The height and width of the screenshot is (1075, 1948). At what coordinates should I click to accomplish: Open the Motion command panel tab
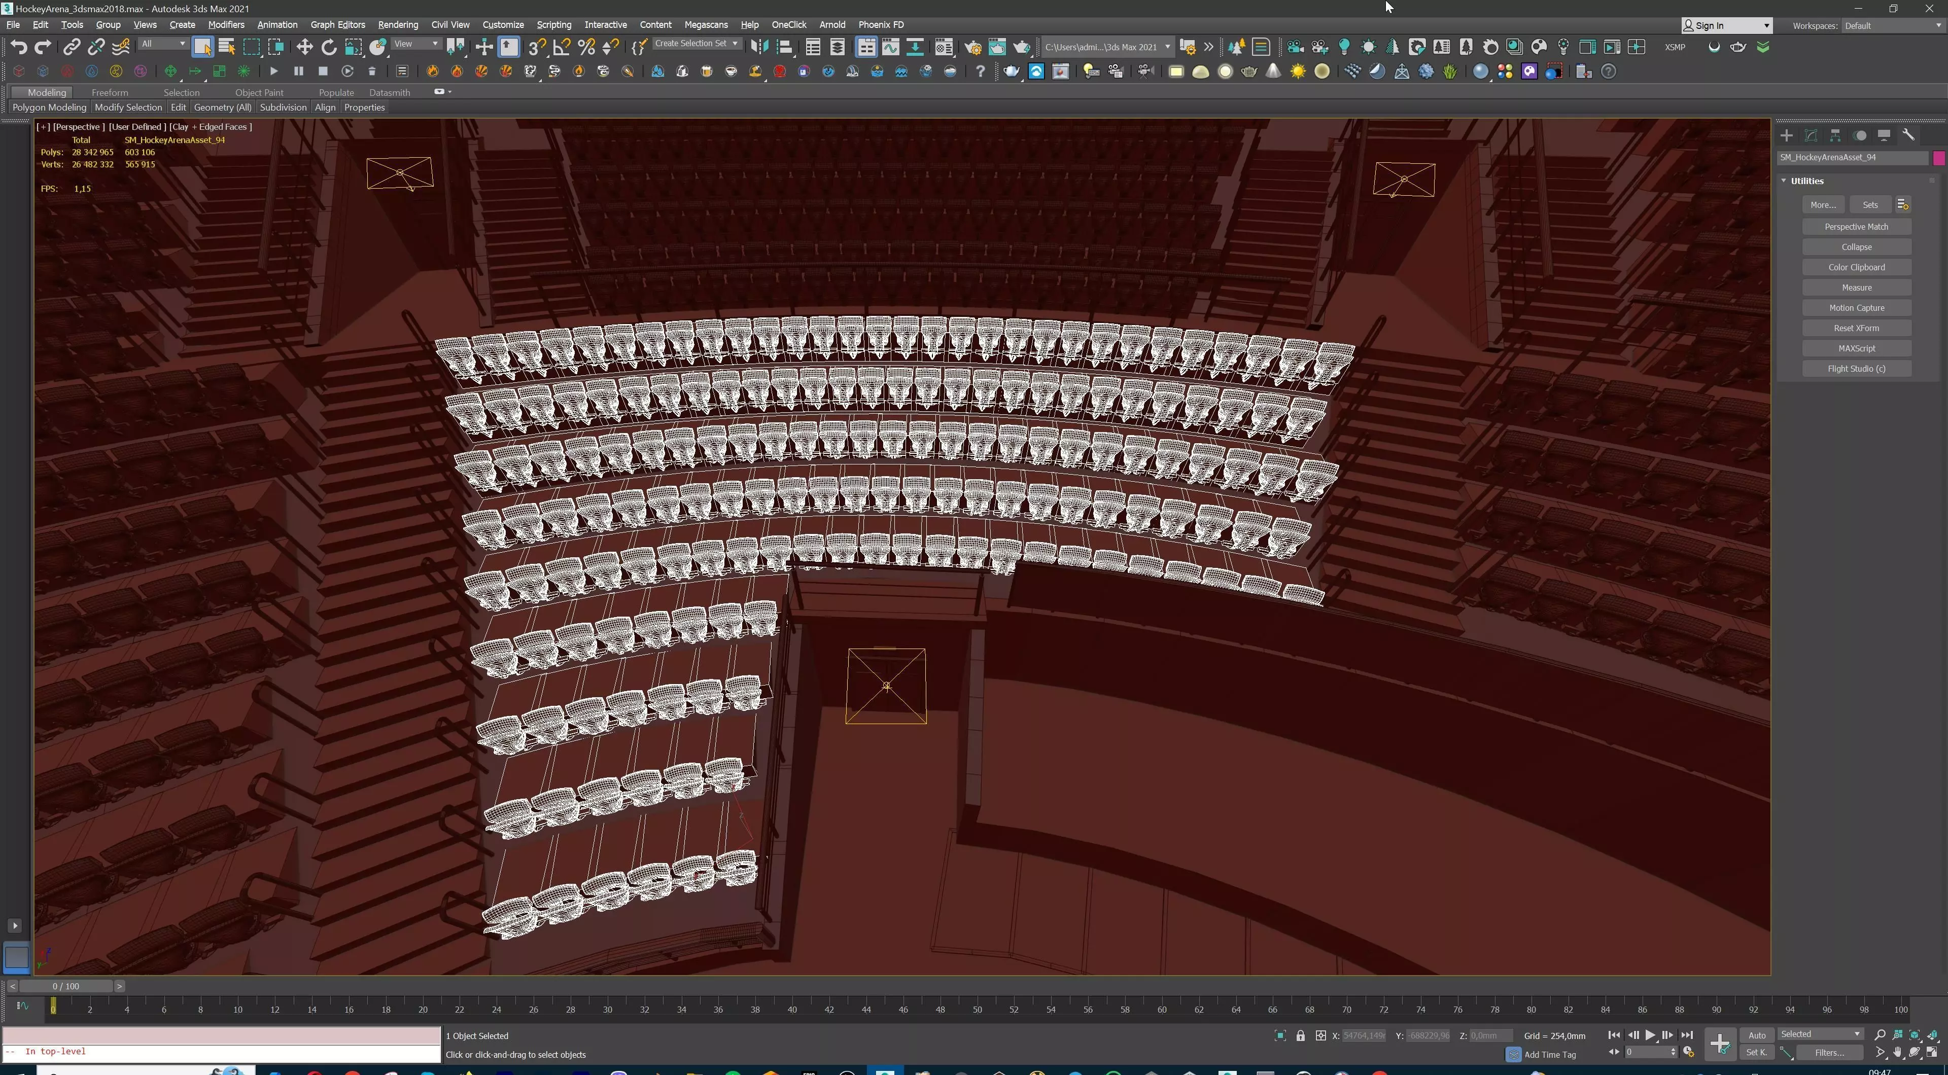tap(1860, 134)
